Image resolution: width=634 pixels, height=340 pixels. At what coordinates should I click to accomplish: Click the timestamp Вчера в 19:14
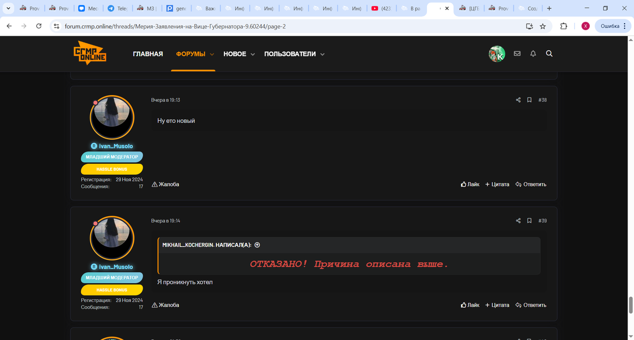165,221
